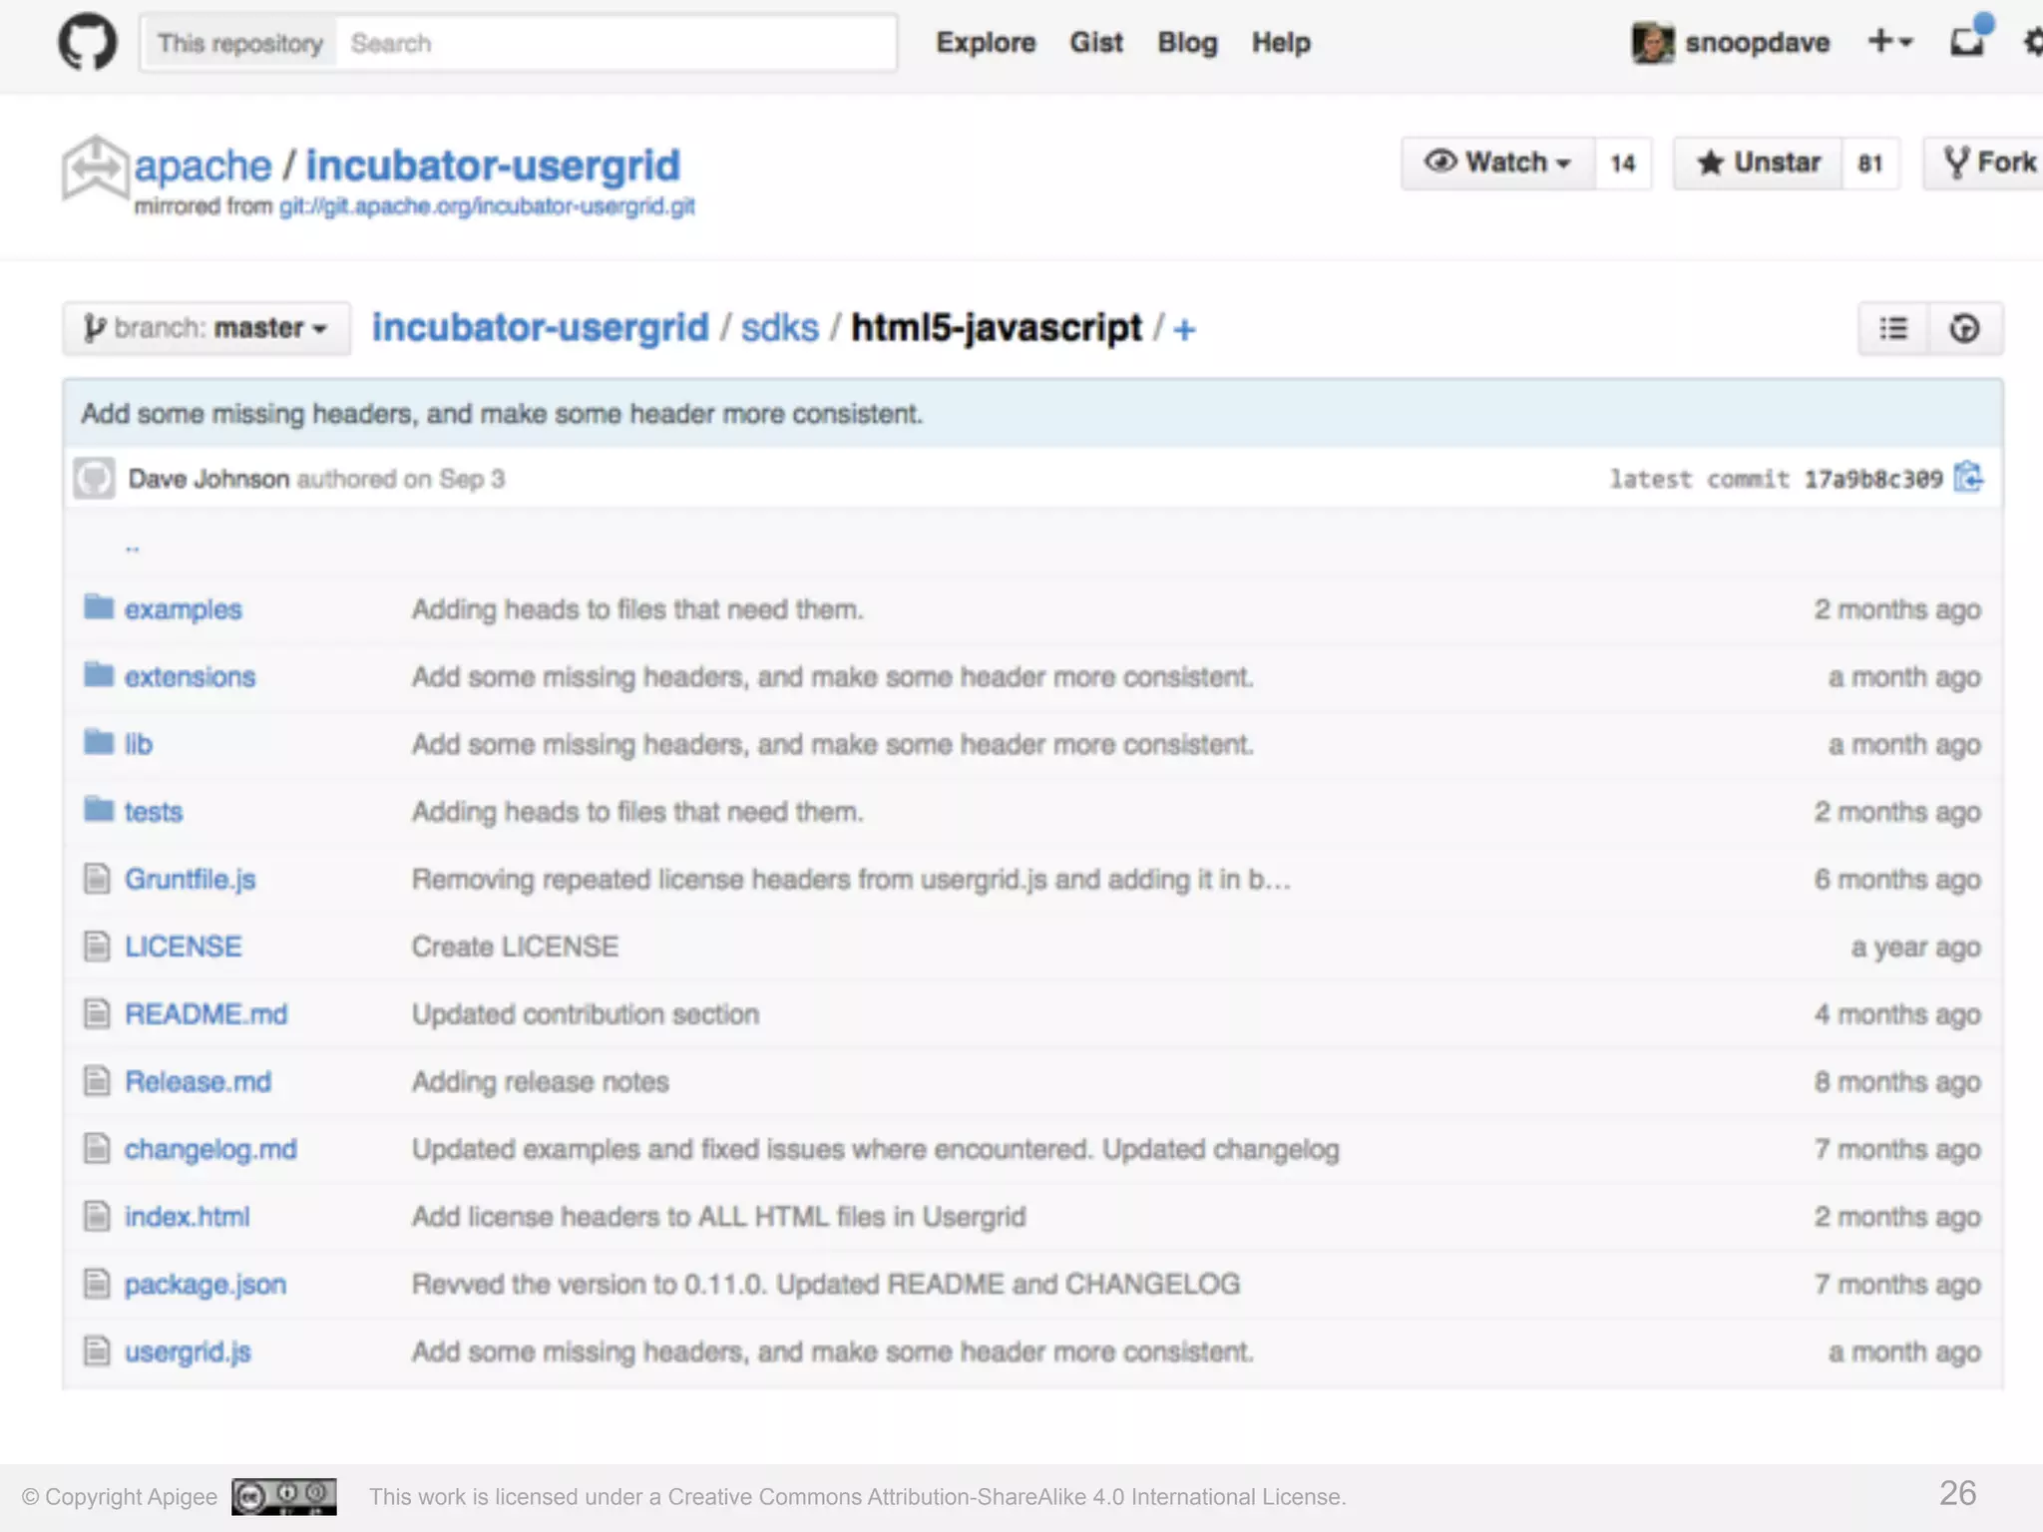Viewport: 2043px width, 1532px height.
Task: Follow the git.apache.org mirror link
Action: click(x=487, y=206)
